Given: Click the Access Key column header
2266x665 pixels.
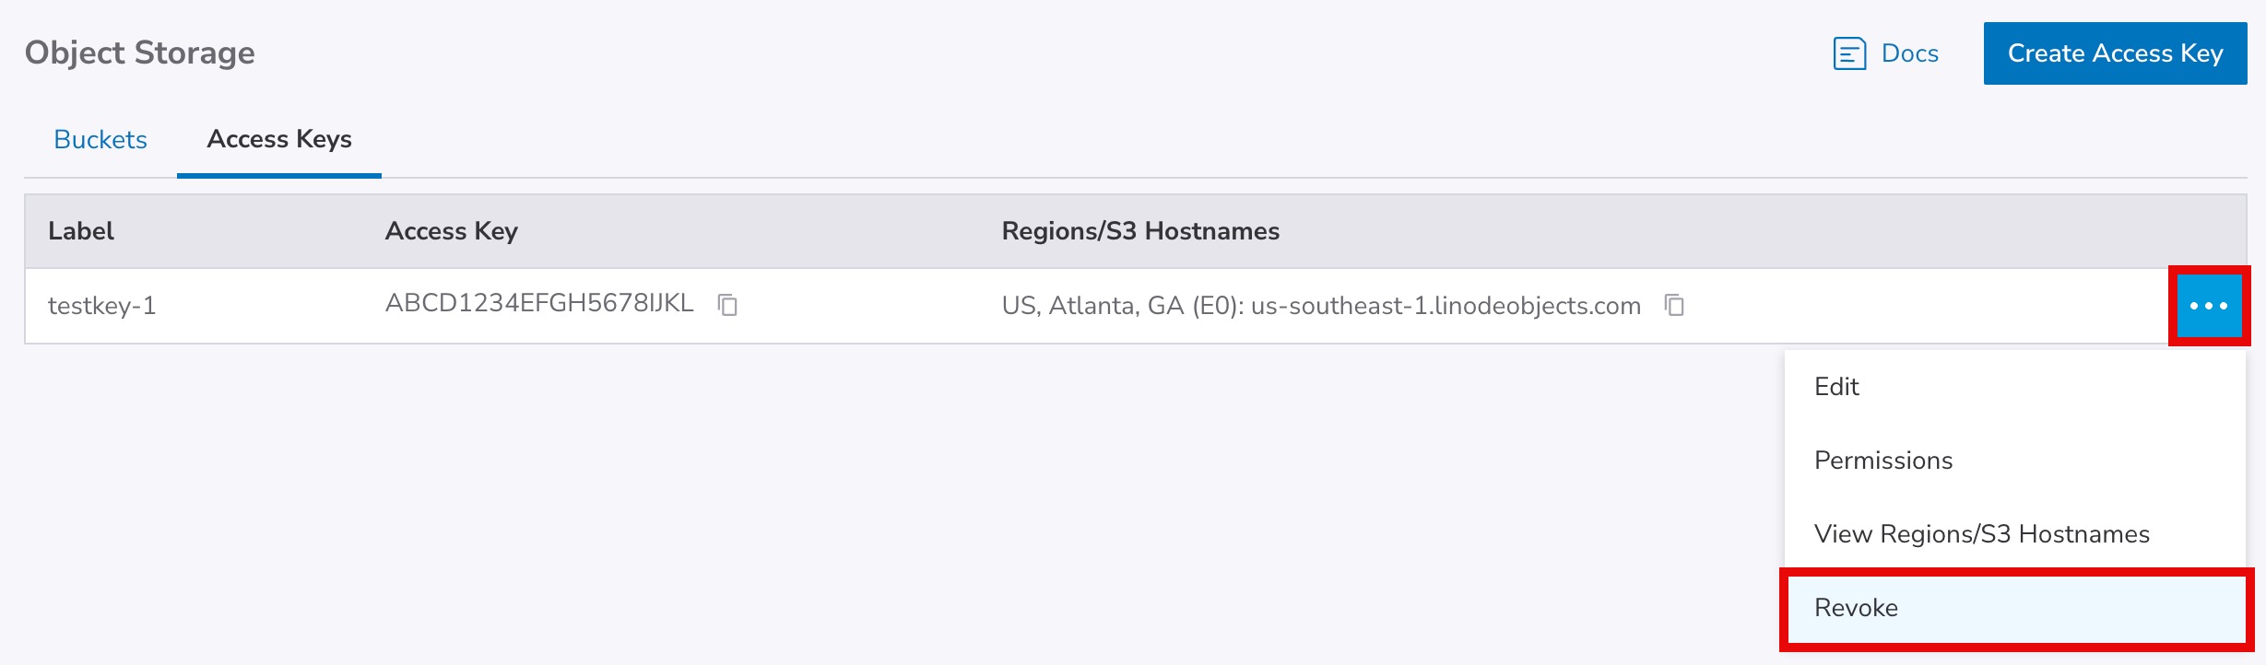Looking at the screenshot, I should point(451,231).
